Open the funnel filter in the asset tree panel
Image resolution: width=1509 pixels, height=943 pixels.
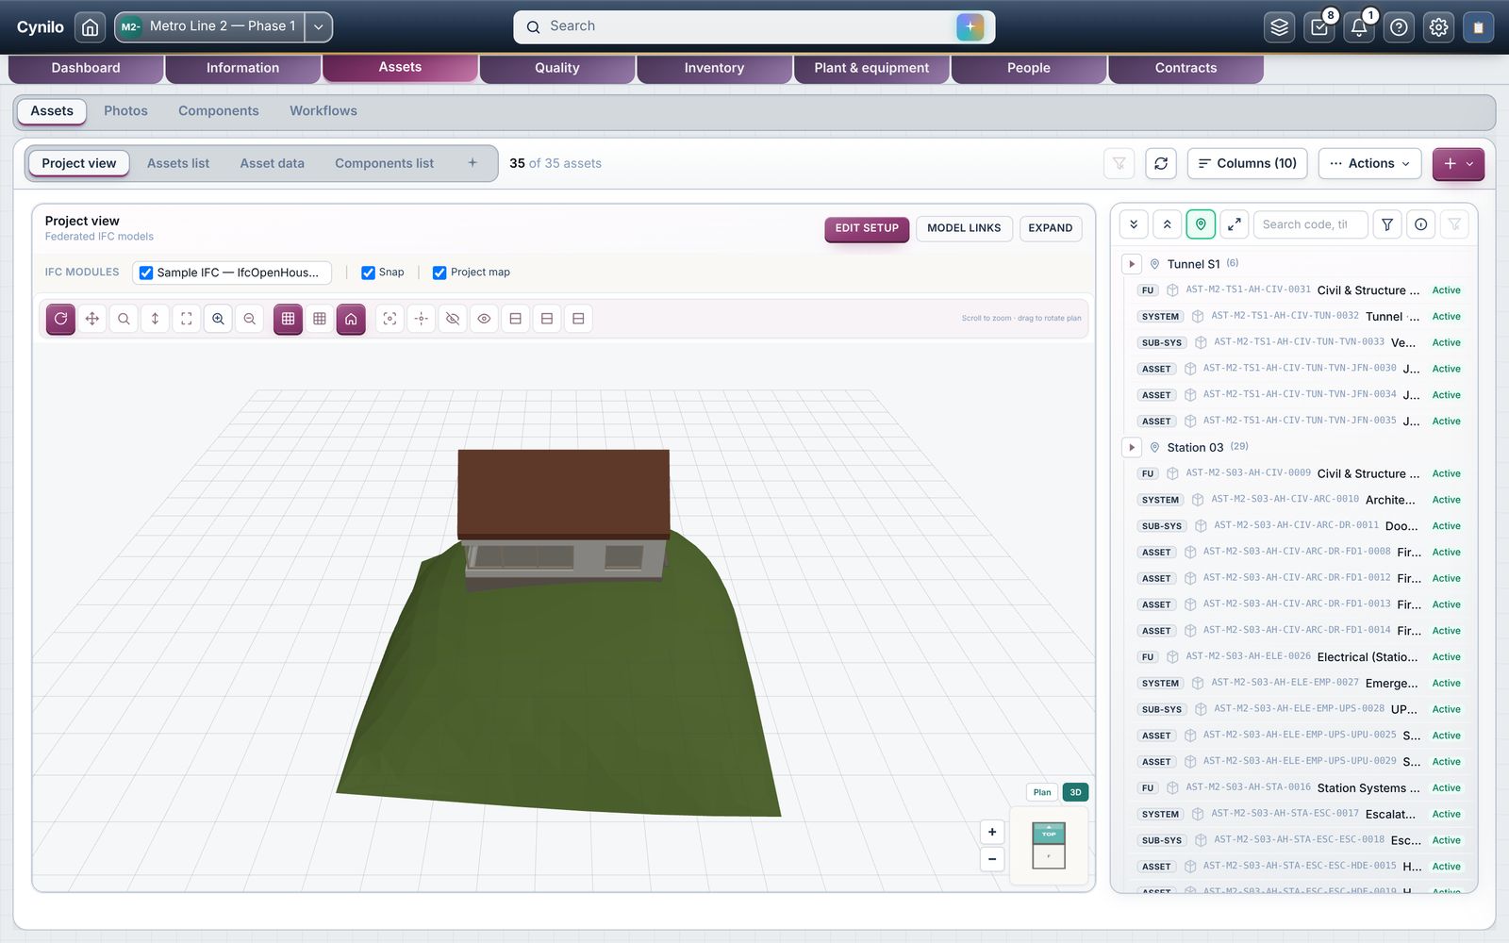pyautogui.click(x=1387, y=224)
